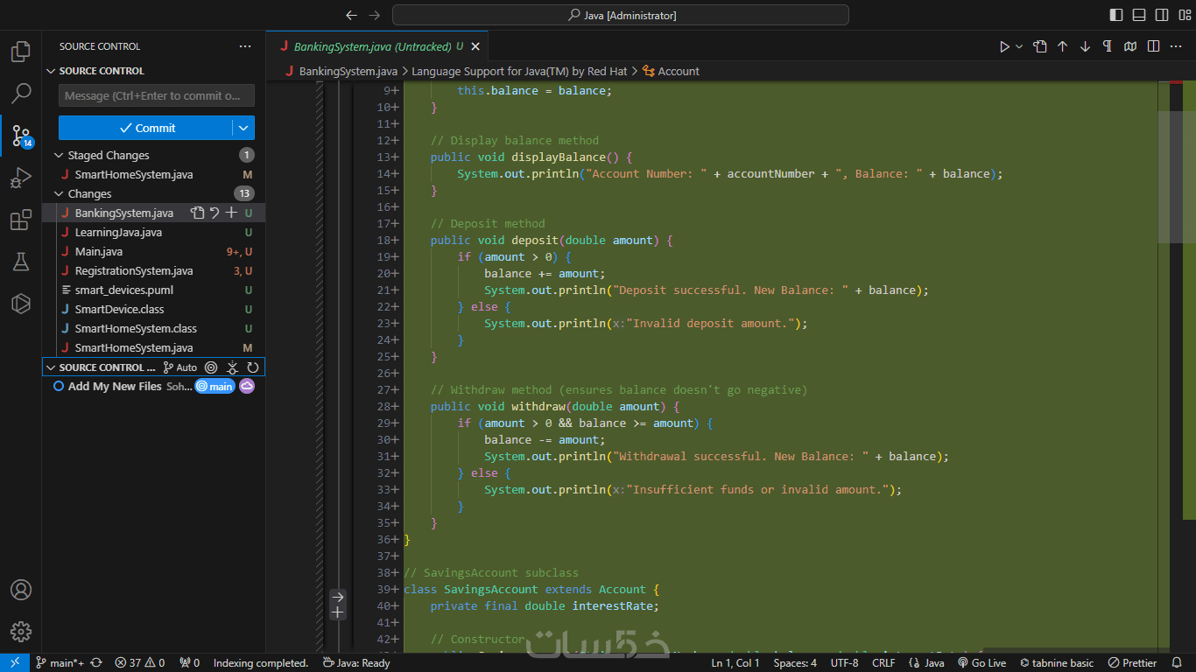Viewport: 1196px width, 672px height.
Task: Click the main badge on the commit row
Action: (215, 386)
